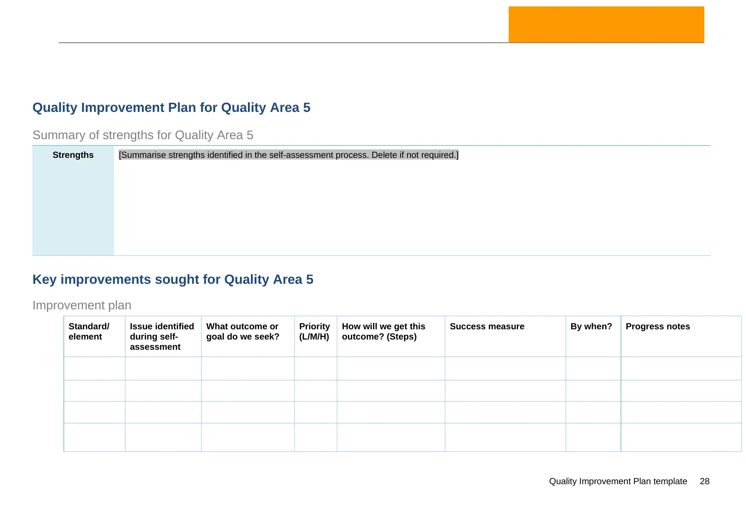Screen dimensions: 746x528
Task: Click the 'Strengths' label cell
Action: (73, 200)
